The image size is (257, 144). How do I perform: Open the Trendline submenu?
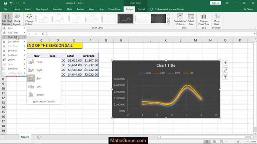(14, 68)
